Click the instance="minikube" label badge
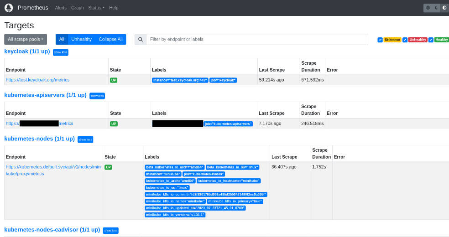 click(x=163, y=174)
